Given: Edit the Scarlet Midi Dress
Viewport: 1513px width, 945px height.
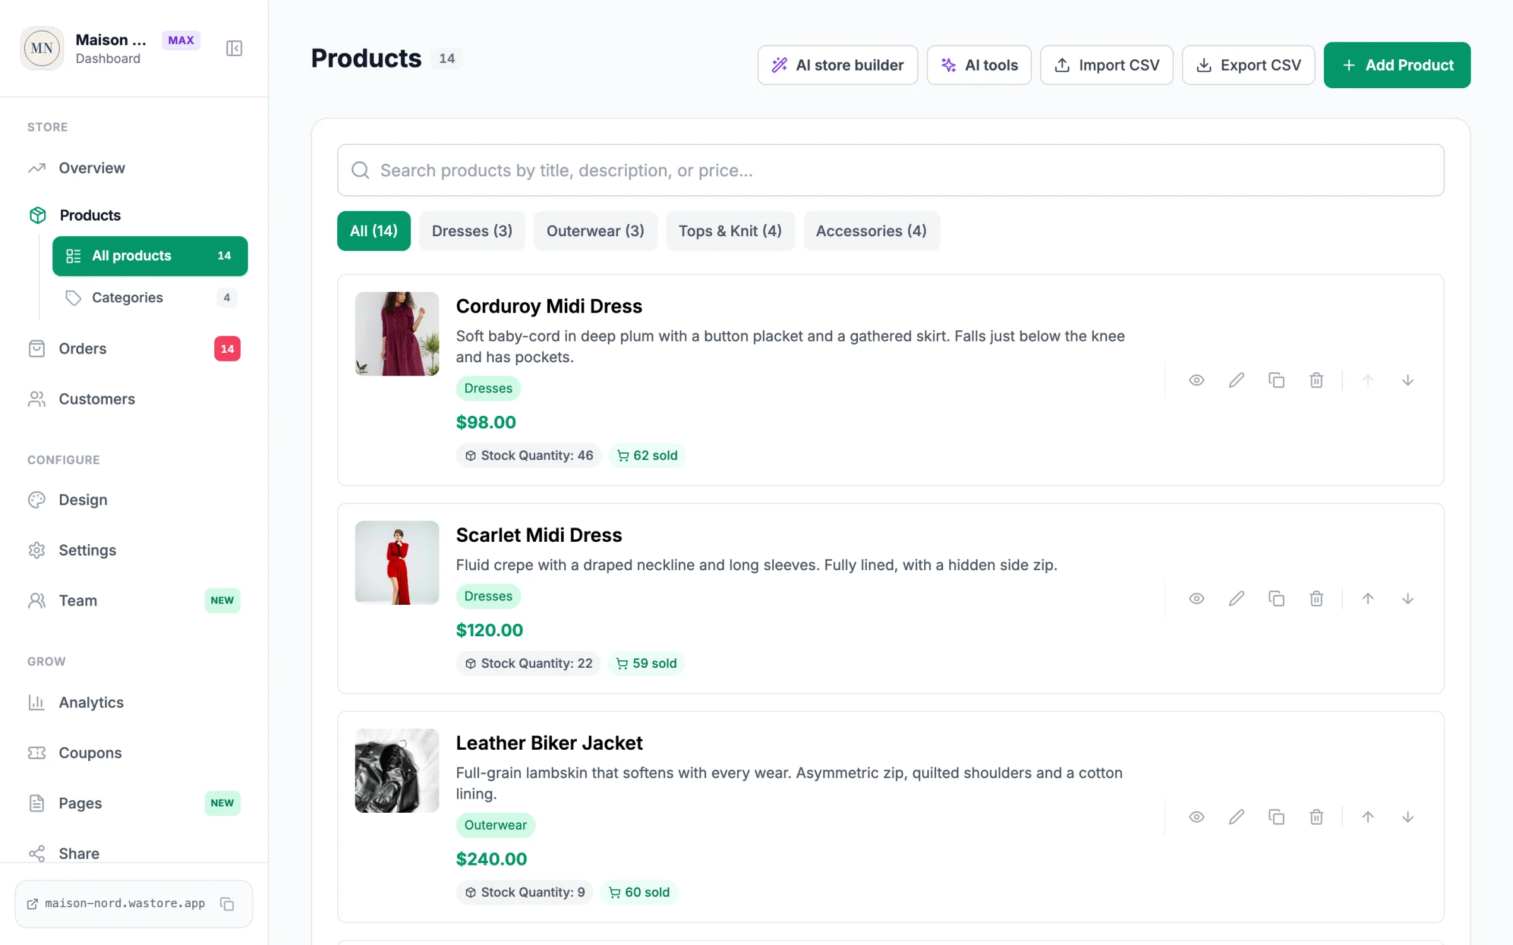Looking at the screenshot, I should coord(1236,598).
